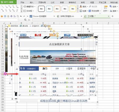Click the Print icon in quick toolbar

coord(11,16)
